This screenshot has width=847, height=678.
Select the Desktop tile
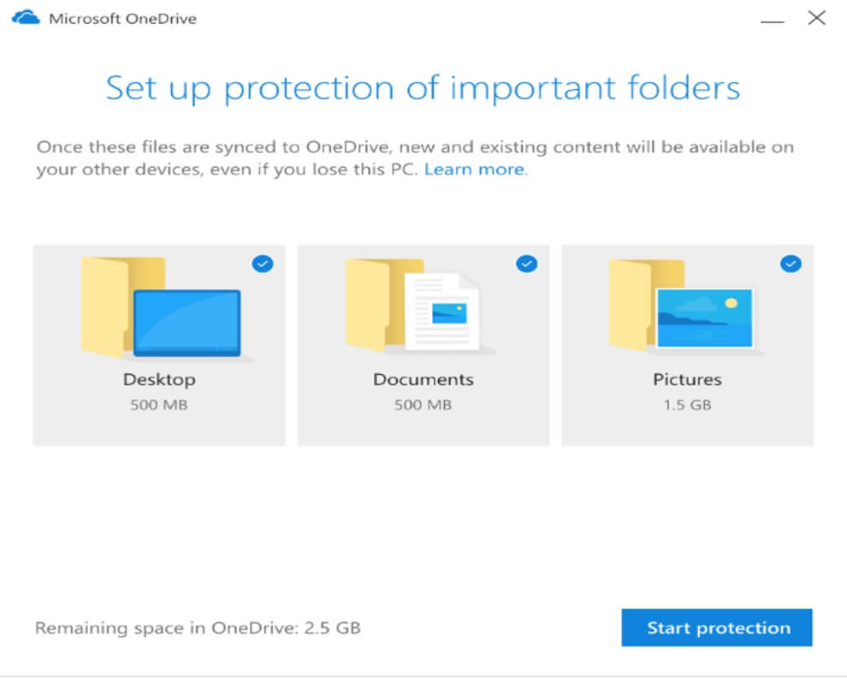point(158,345)
